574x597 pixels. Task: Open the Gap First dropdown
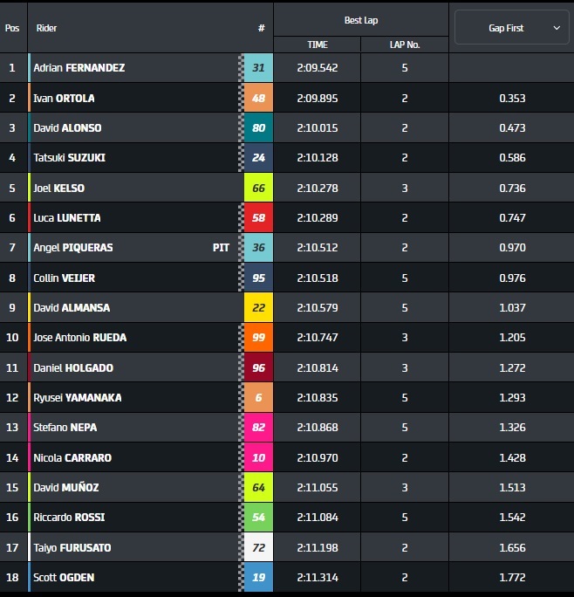tap(511, 27)
